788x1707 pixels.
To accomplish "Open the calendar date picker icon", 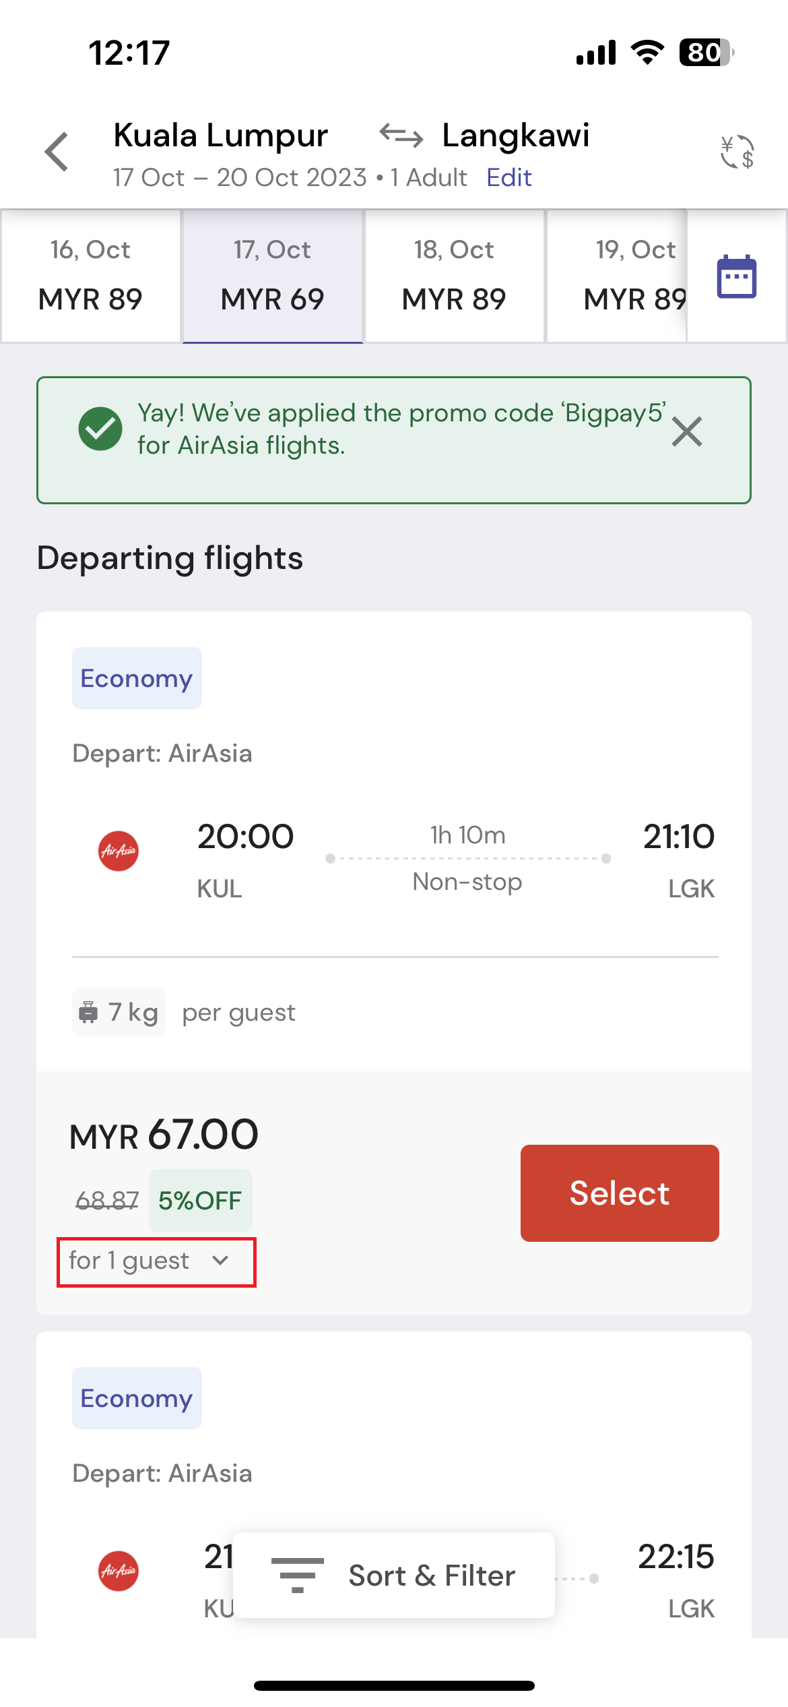I will pos(737,276).
